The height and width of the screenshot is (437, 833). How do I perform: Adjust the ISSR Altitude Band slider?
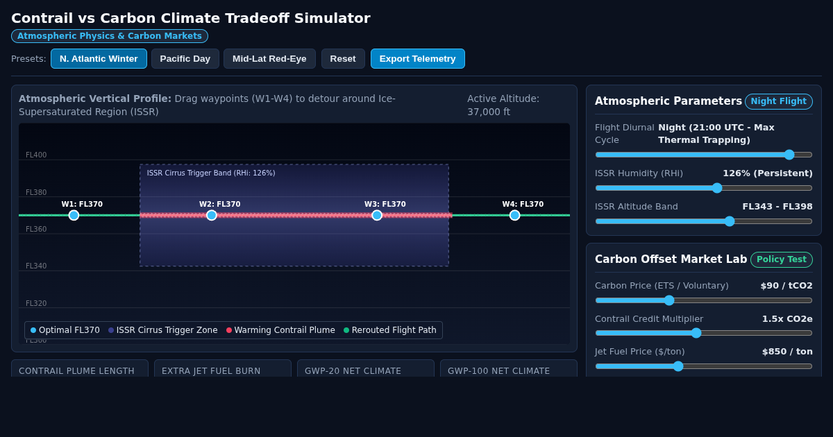tap(704, 221)
